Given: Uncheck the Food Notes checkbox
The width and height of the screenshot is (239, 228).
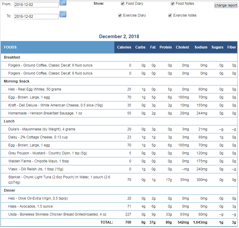Looking at the screenshot, I should pyautogui.click(x=172, y=4).
